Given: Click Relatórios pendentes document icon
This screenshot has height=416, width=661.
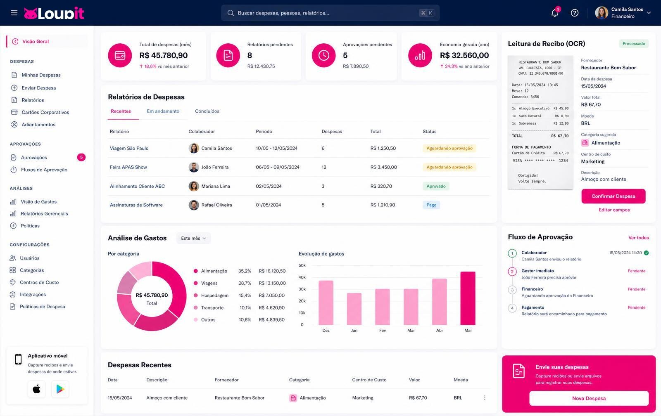Looking at the screenshot, I should pos(228,55).
